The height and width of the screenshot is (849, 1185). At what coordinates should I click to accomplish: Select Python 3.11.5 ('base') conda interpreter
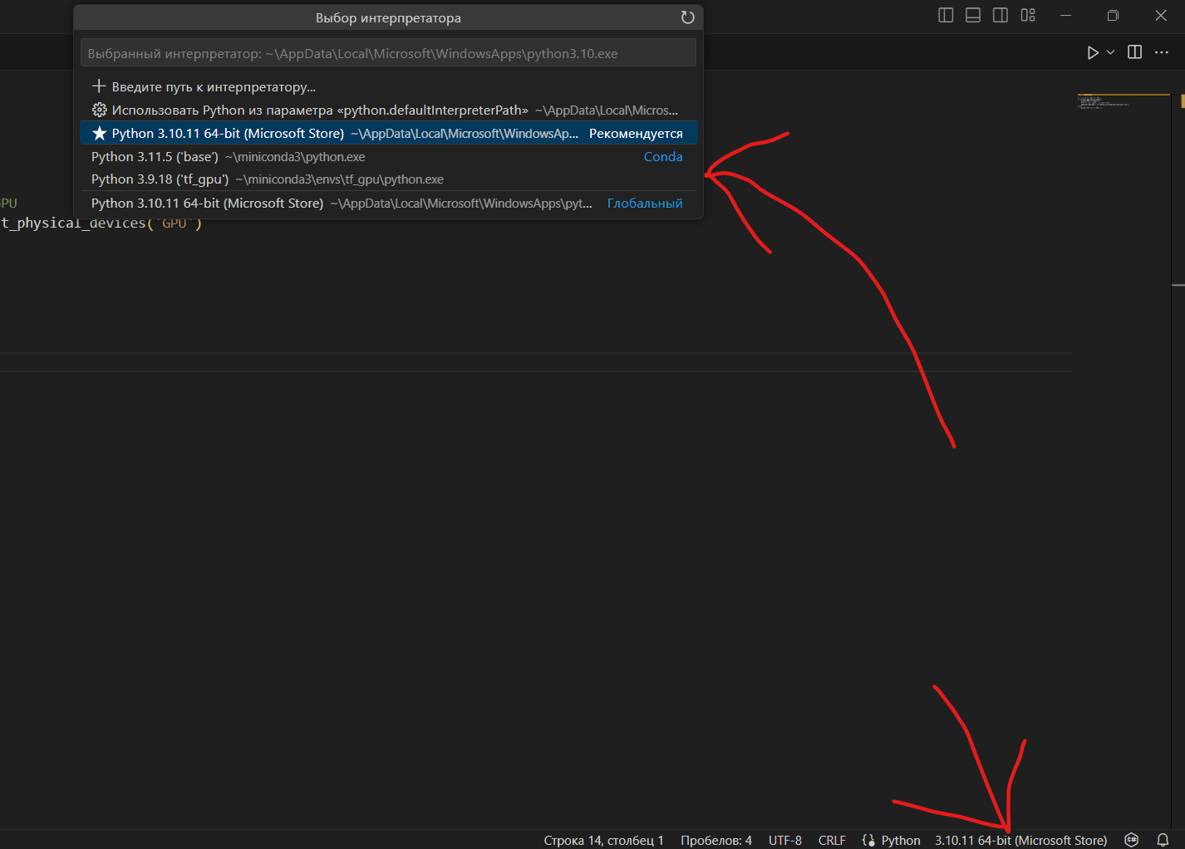[389, 156]
